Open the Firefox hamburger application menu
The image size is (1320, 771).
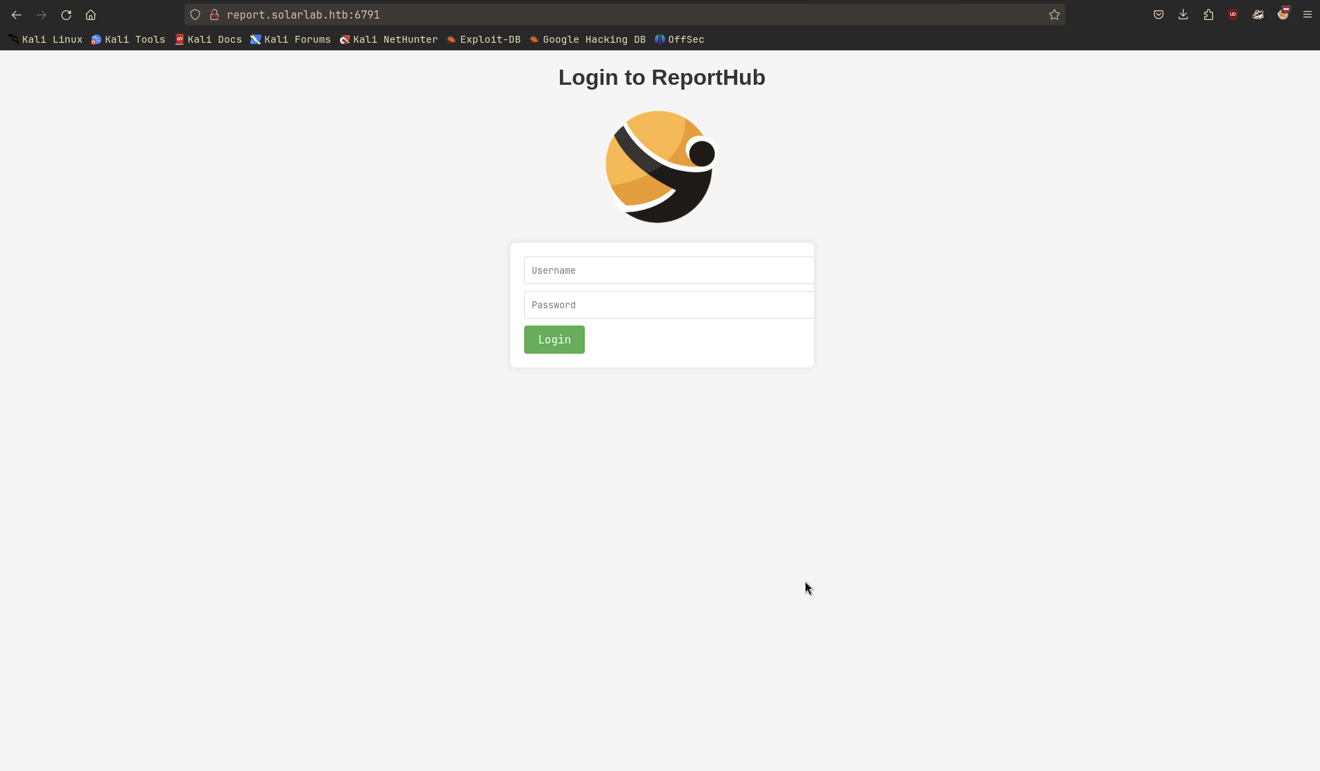click(1308, 14)
